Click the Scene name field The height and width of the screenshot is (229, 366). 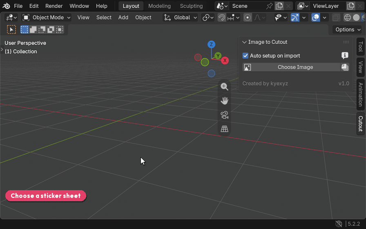click(x=248, y=6)
